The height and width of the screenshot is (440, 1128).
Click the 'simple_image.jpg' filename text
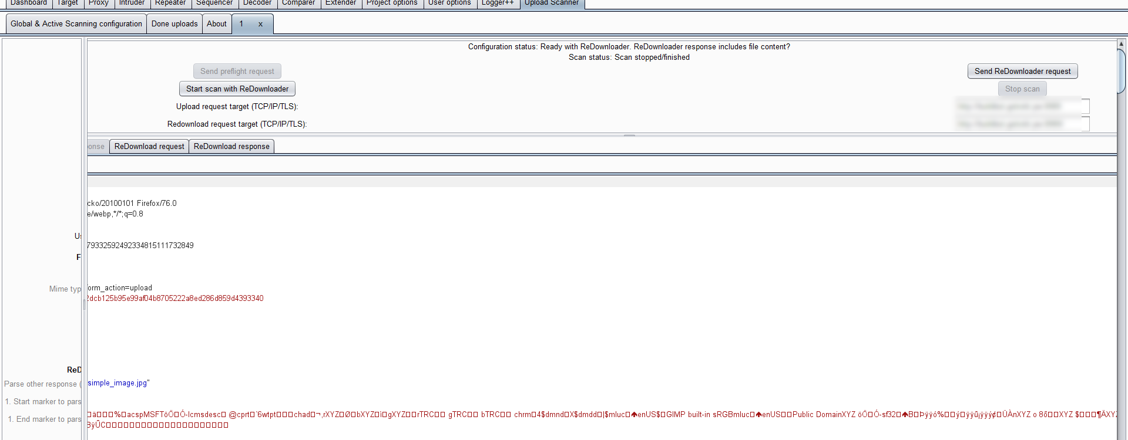click(119, 383)
